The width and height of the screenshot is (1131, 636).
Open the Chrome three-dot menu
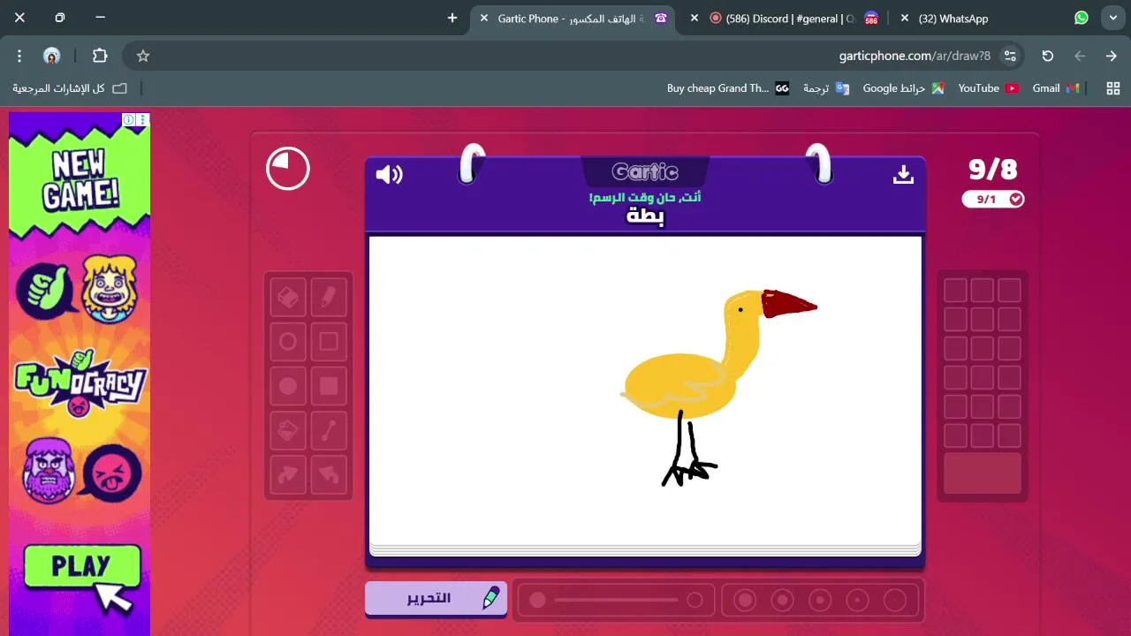19,56
